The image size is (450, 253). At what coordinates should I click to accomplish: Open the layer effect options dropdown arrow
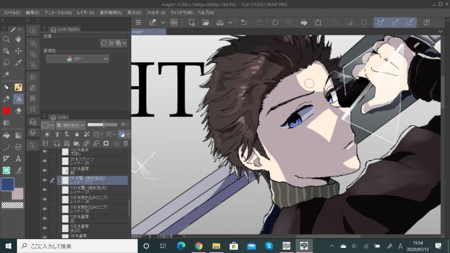[x=124, y=43]
